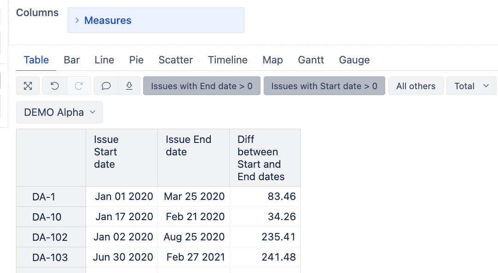Disable the 'Issues with Start date > 0' filter
The image size is (498, 273).
click(324, 86)
